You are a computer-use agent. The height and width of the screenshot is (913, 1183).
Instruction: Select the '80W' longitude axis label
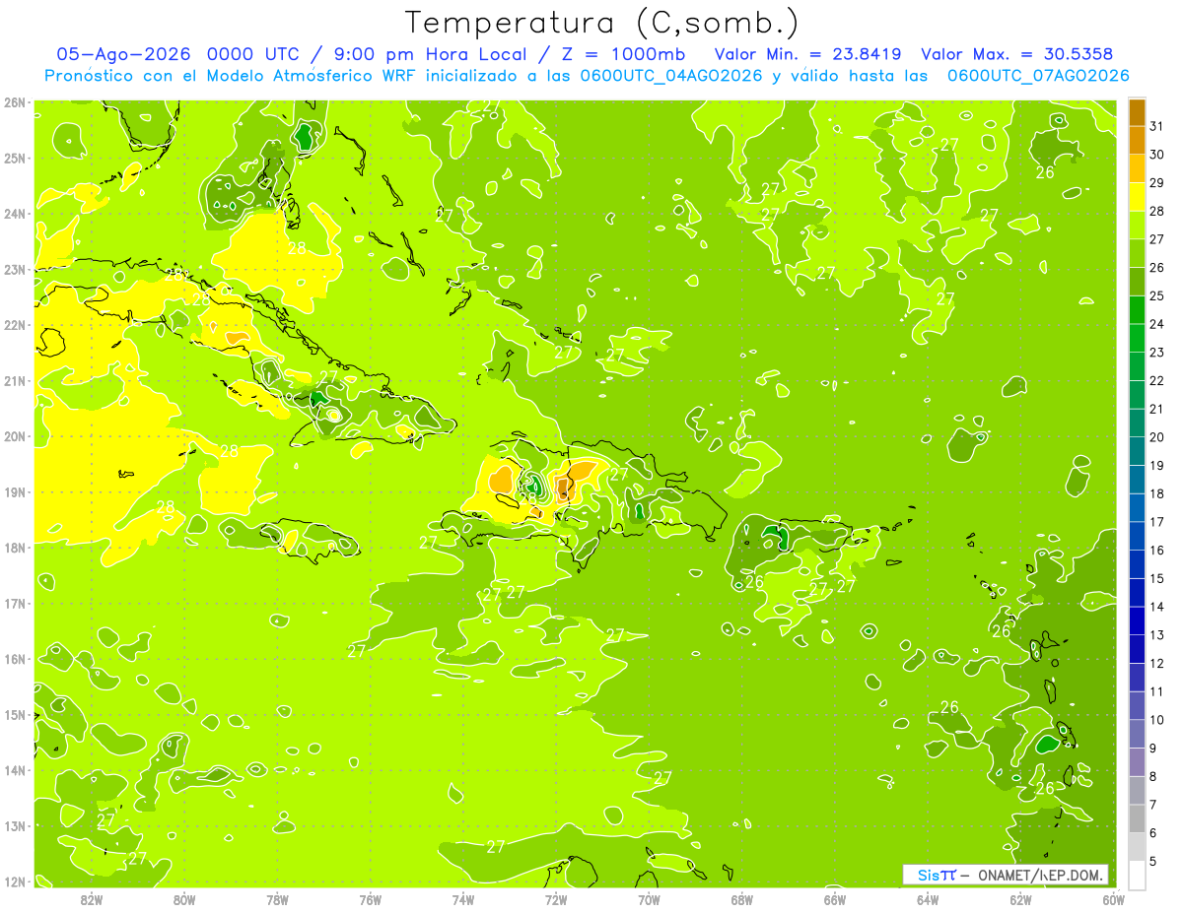tap(184, 899)
